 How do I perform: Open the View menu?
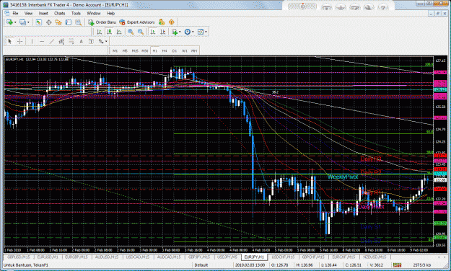(28, 13)
